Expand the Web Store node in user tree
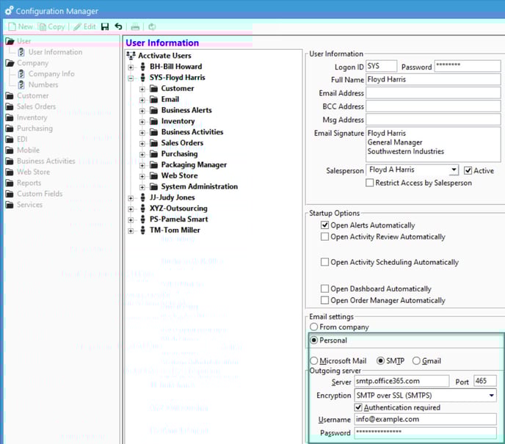The height and width of the screenshot is (444, 505). pyautogui.click(x=142, y=176)
